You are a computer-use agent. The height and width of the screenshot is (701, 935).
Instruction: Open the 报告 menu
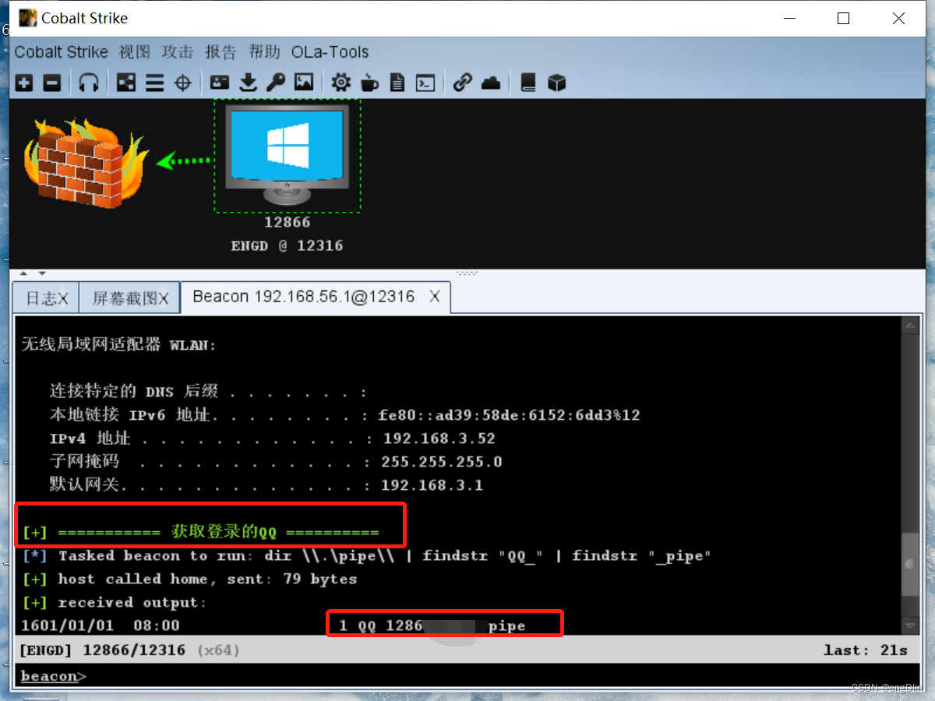pyautogui.click(x=221, y=52)
